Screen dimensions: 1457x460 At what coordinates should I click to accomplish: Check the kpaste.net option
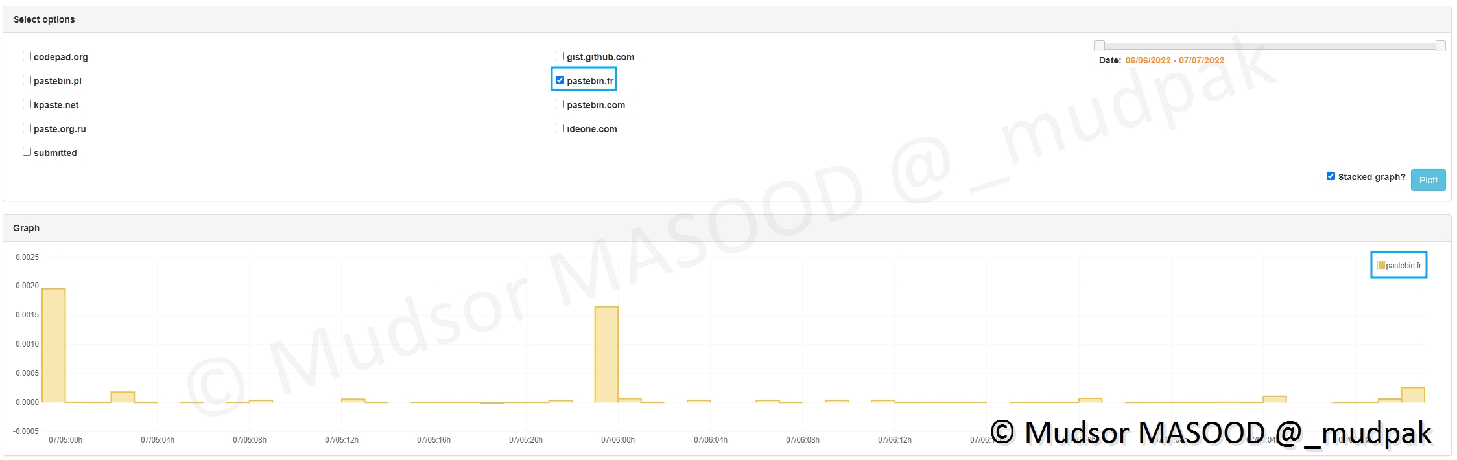pos(27,104)
